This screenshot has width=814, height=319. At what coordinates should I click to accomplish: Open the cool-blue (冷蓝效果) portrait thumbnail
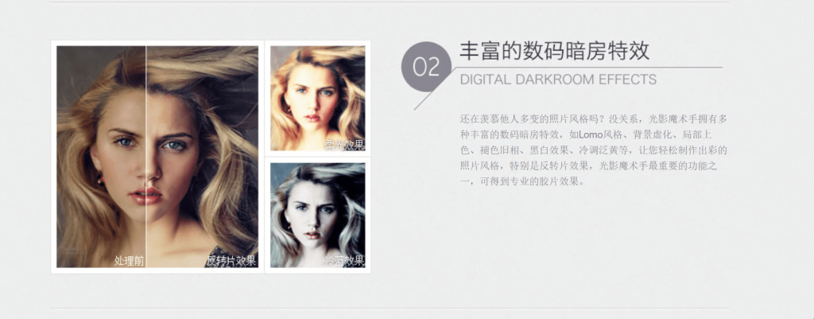[x=318, y=215]
